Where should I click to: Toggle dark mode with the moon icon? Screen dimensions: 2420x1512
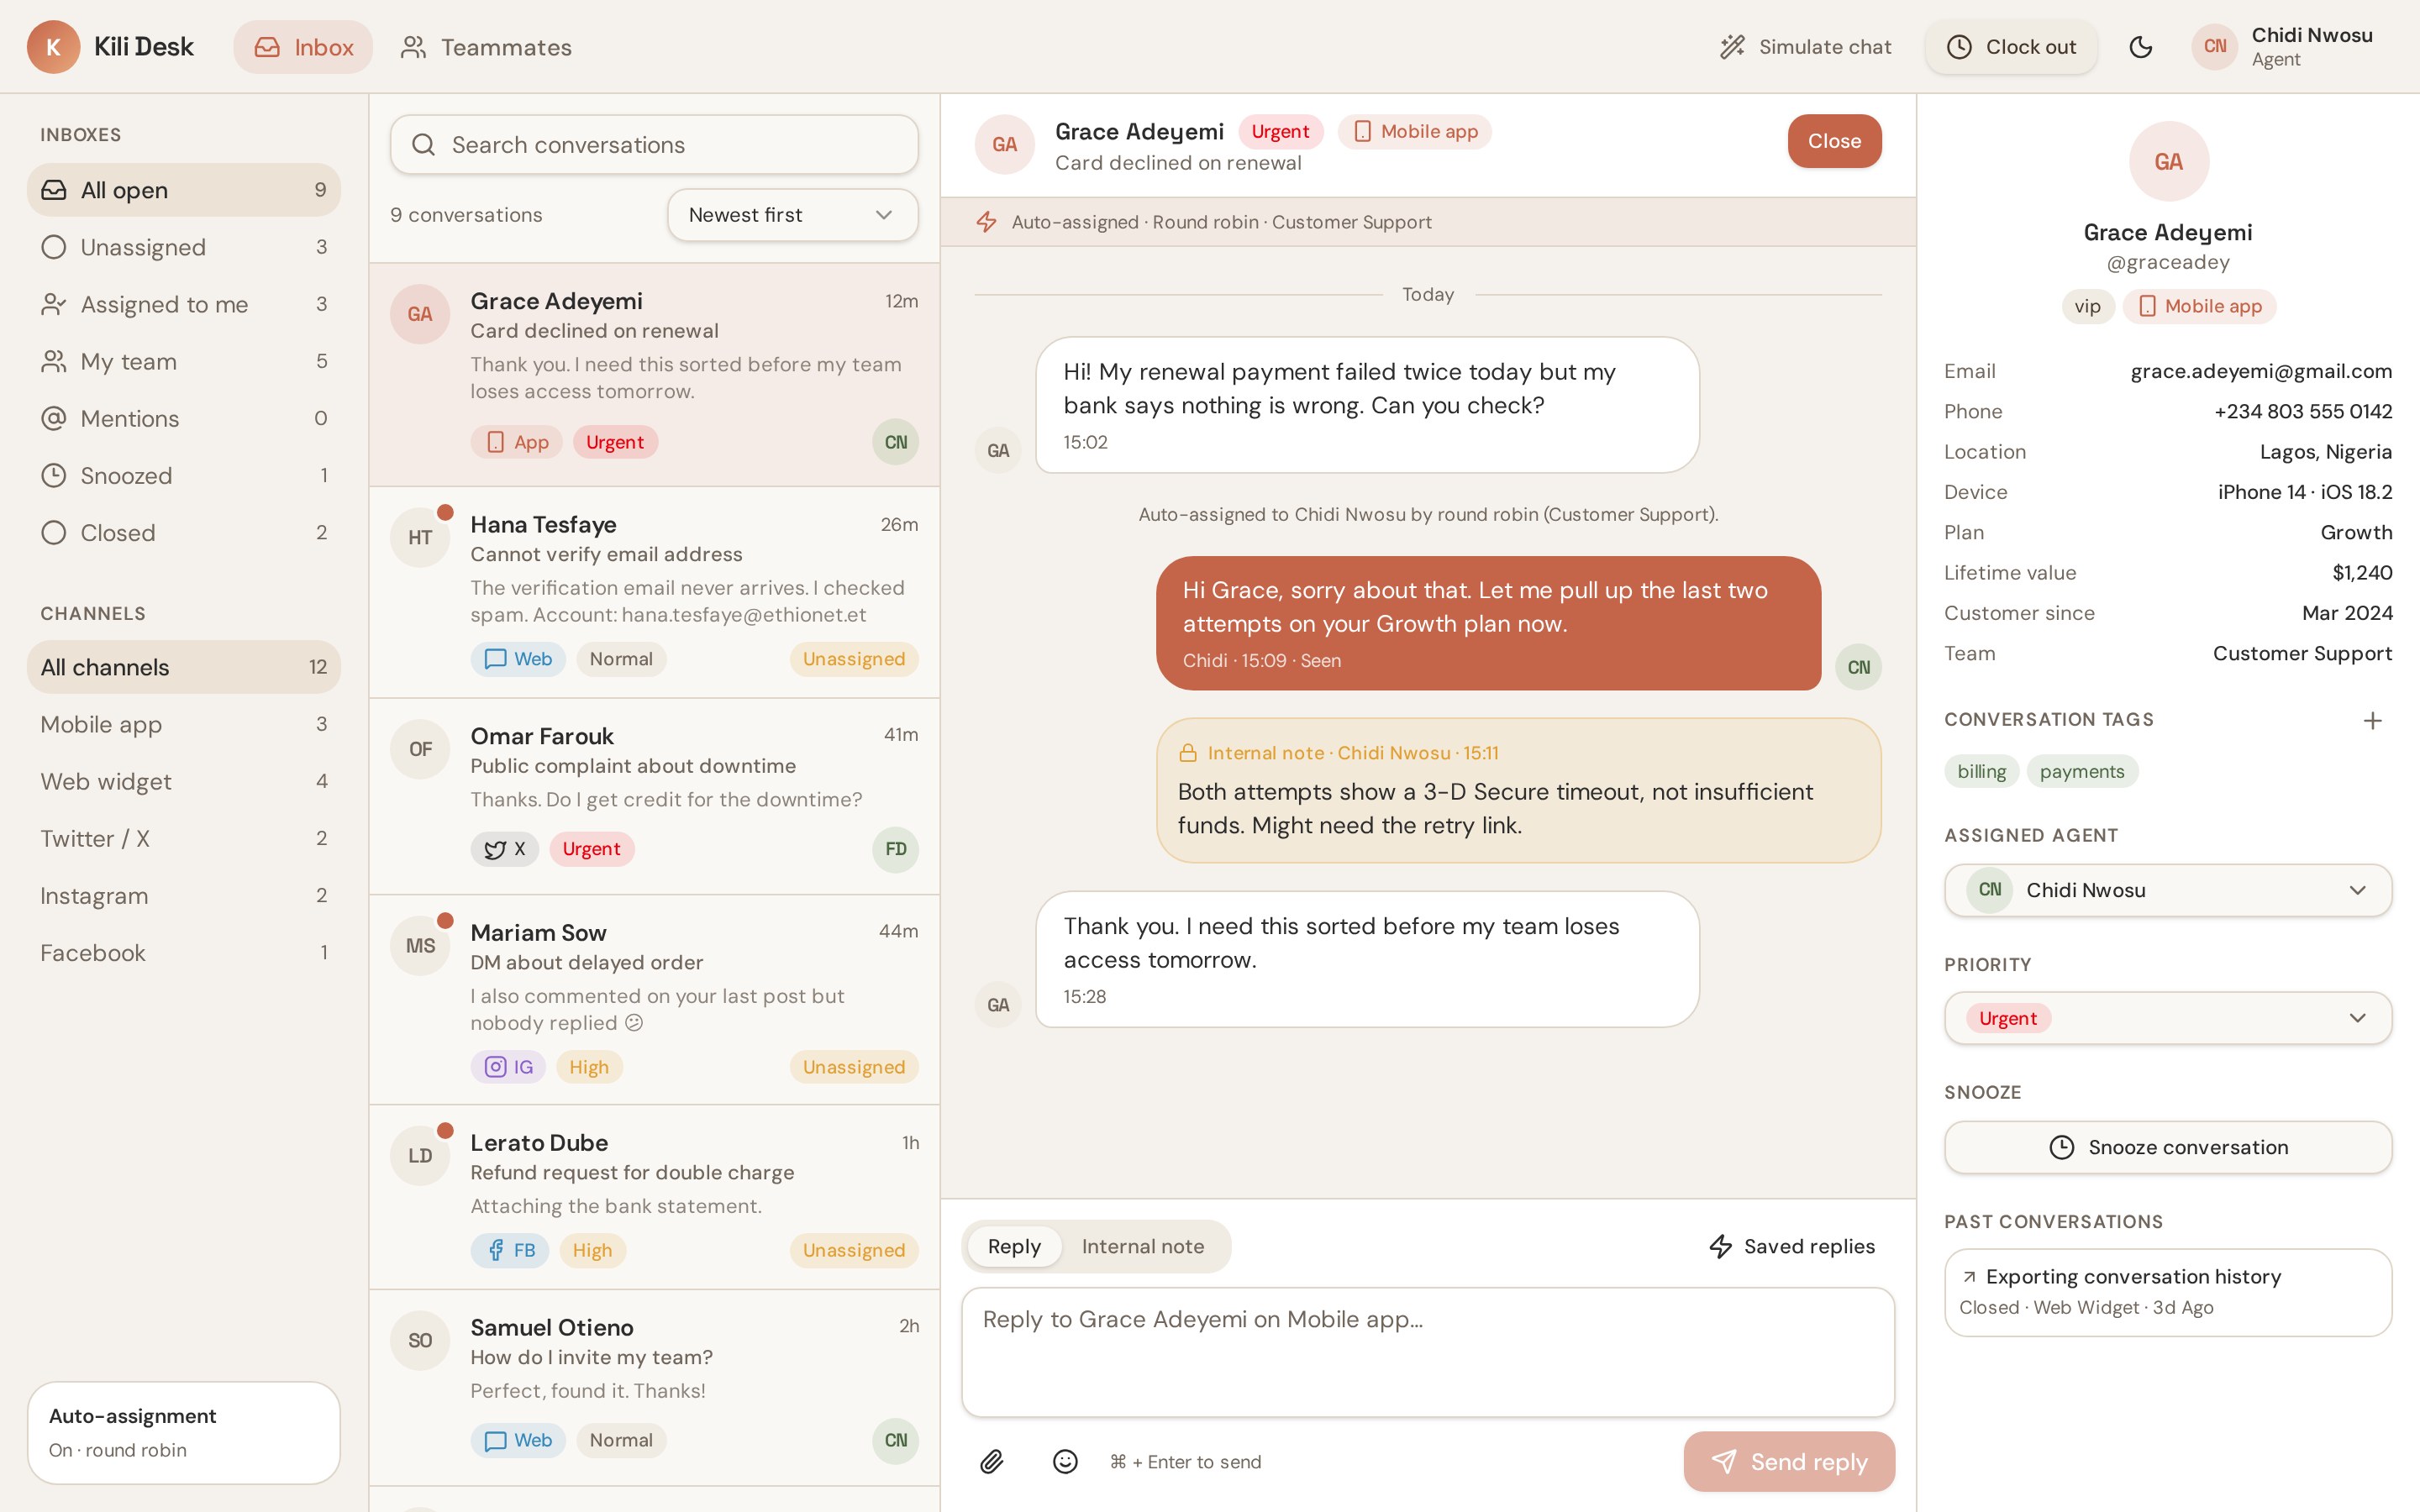tap(2140, 47)
